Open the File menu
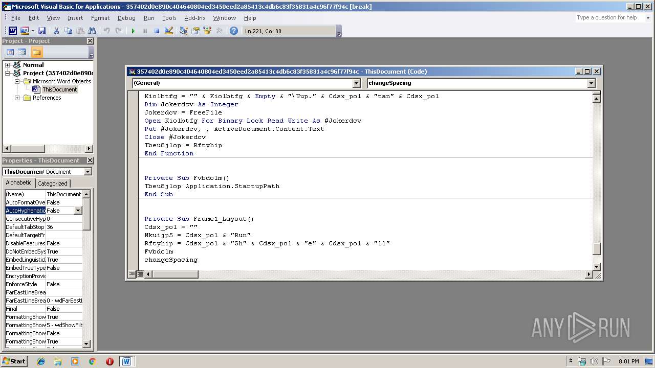This screenshot has height=368, width=655. 16,18
